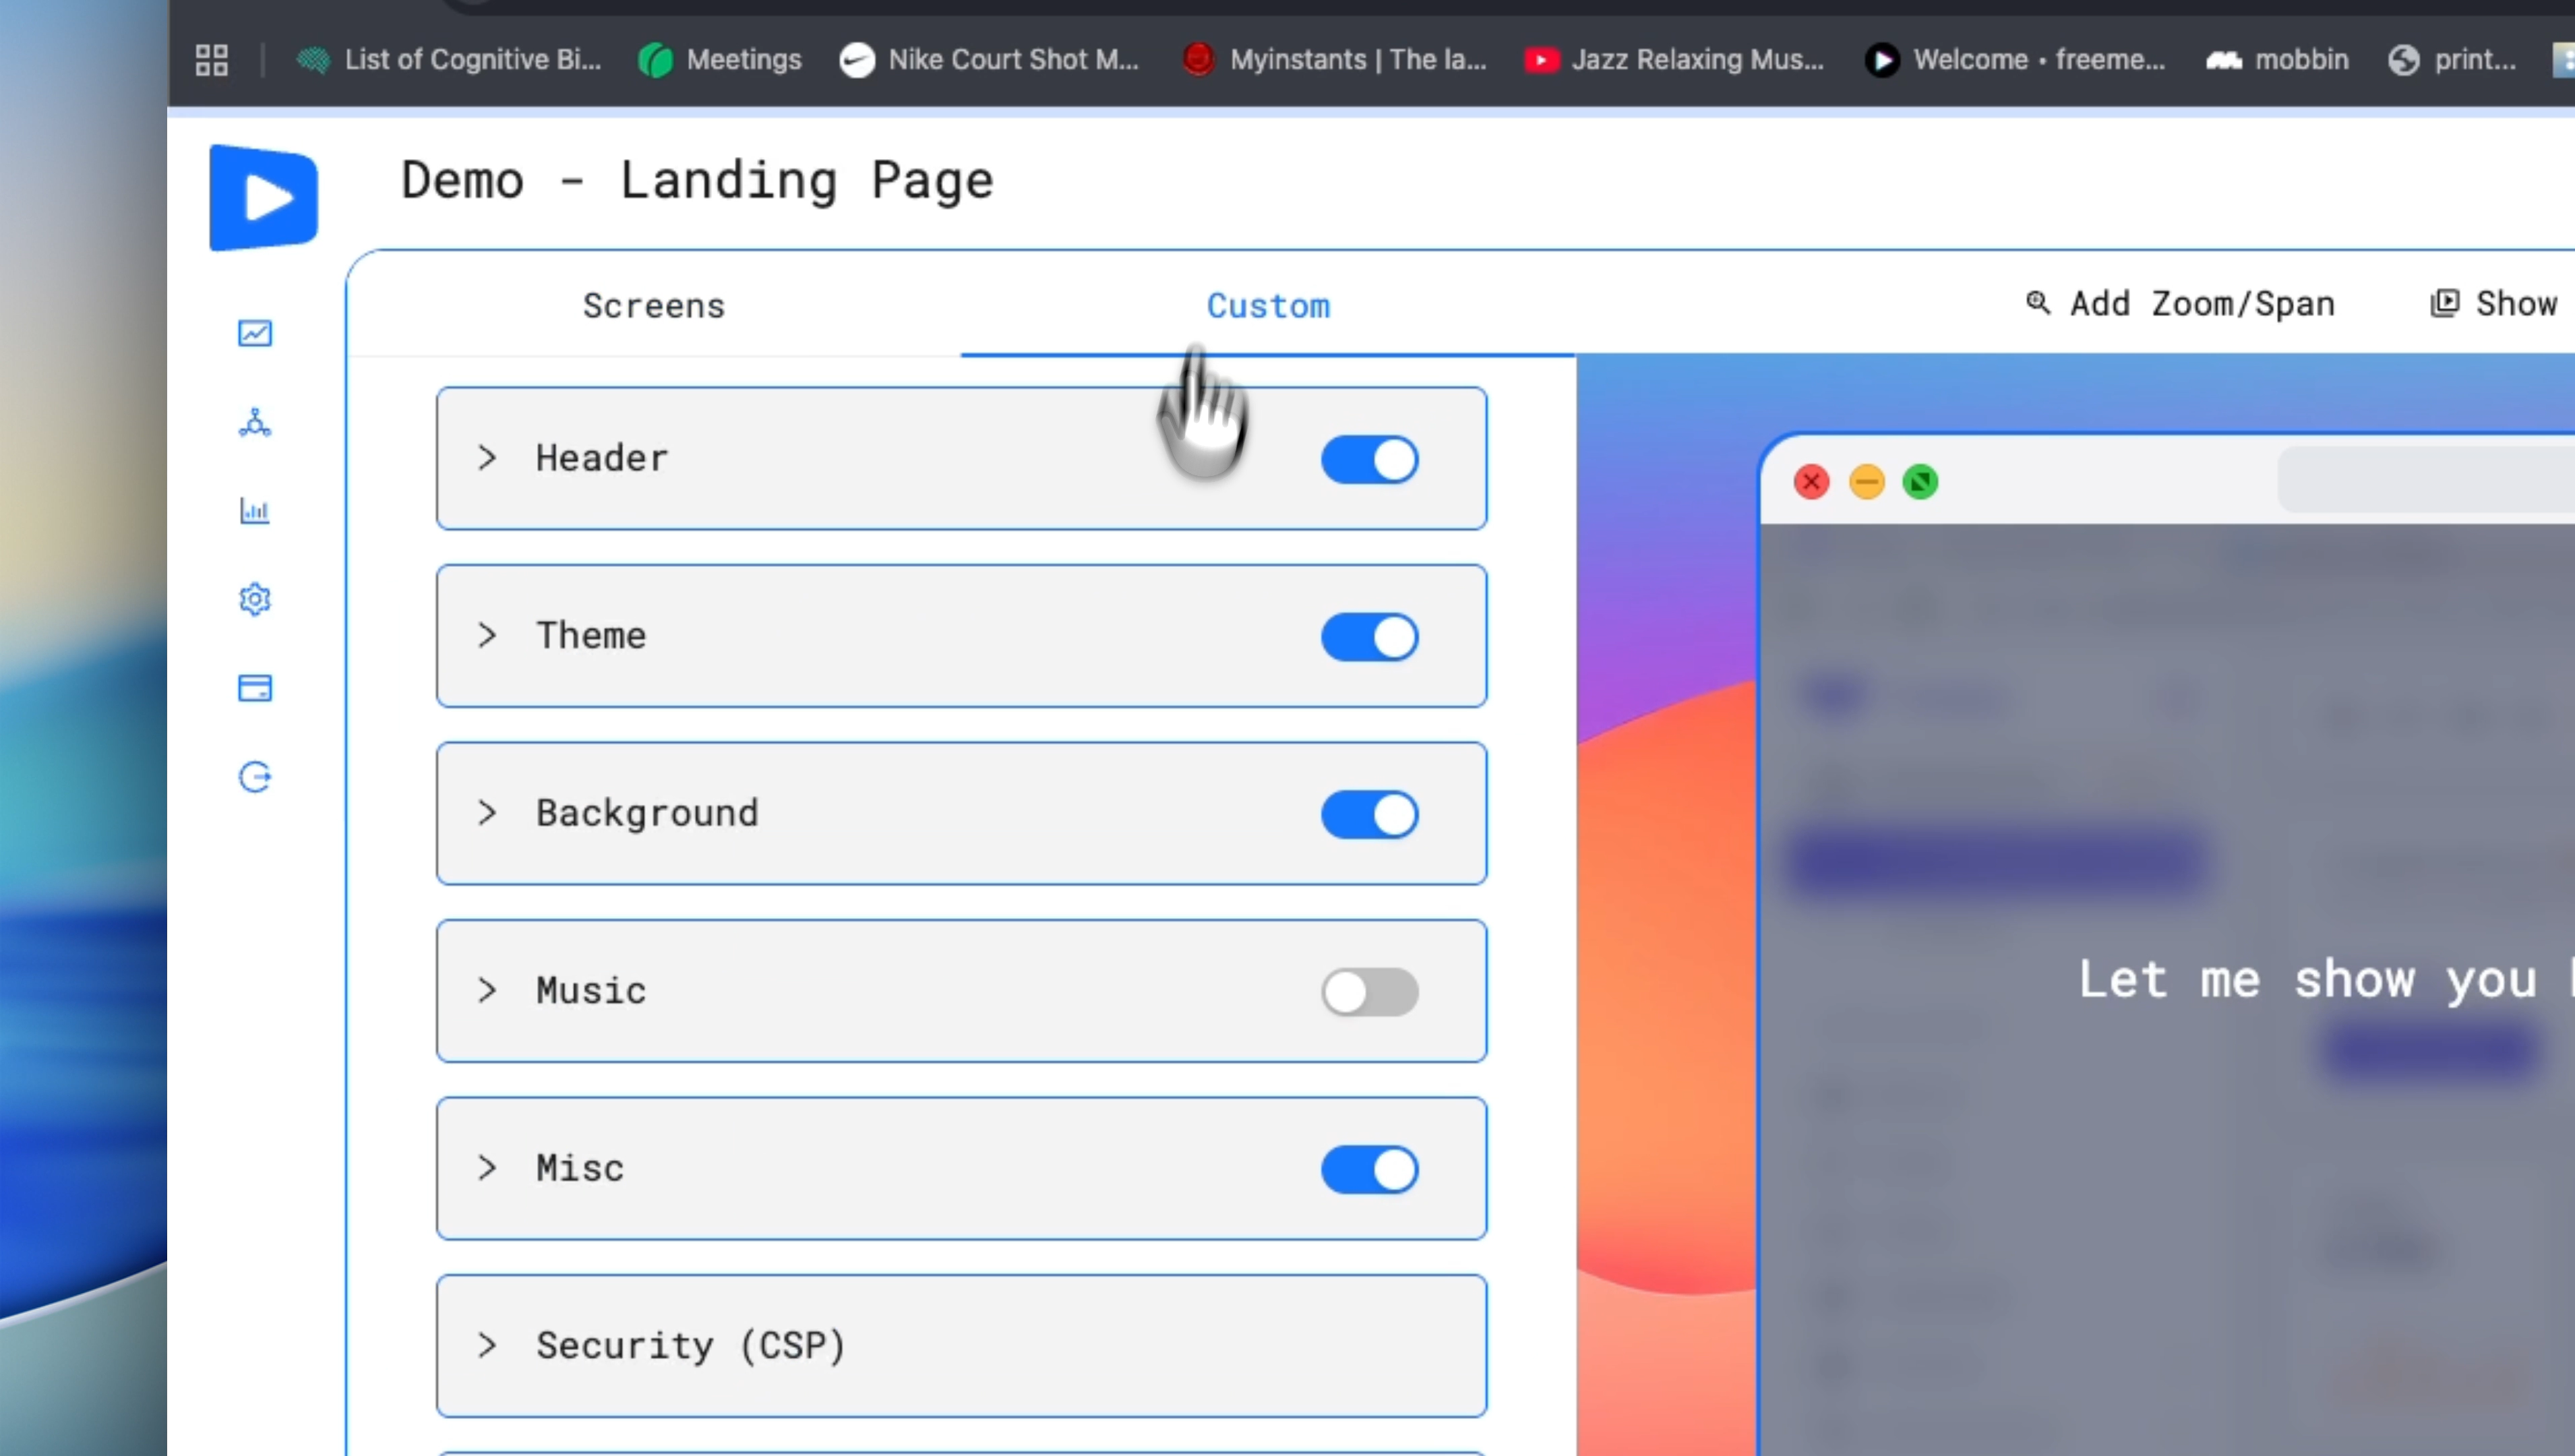The width and height of the screenshot is (2575, 1456).
Task: Click the green maximize dot in preview
Action: pos(1920,482)
